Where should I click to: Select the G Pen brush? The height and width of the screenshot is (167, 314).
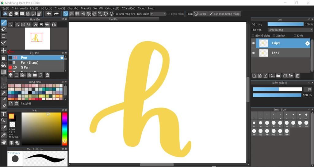[36, 67]
